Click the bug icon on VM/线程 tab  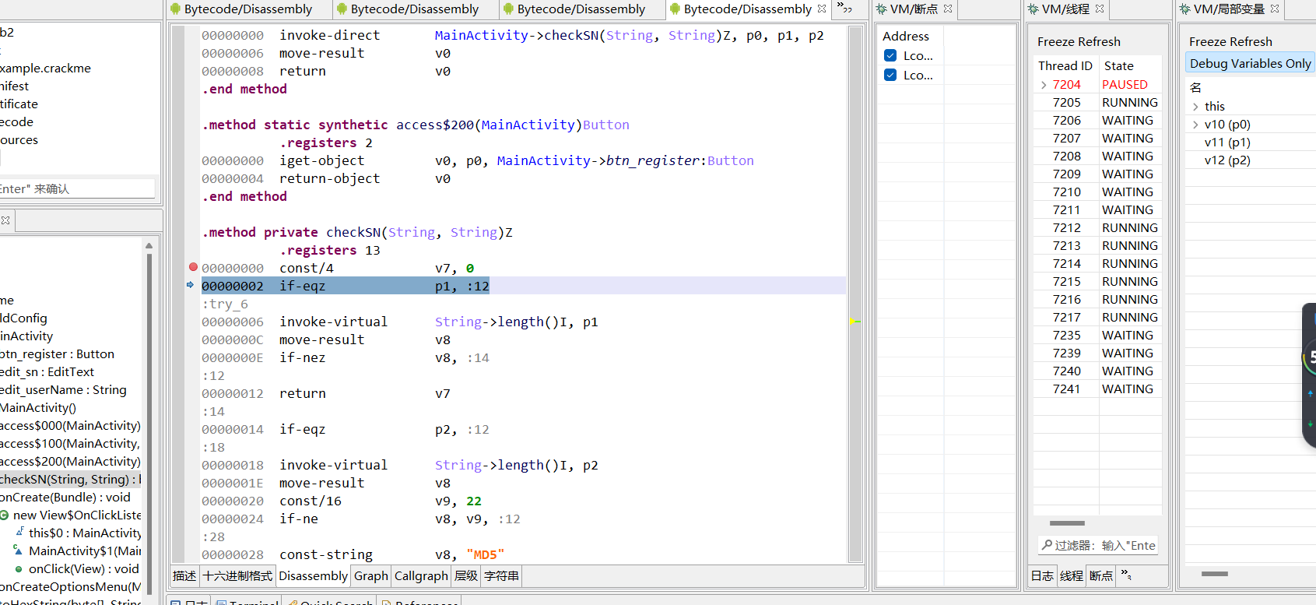point(1033,9)
